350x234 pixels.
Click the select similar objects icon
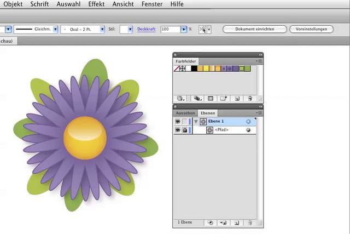203,29
